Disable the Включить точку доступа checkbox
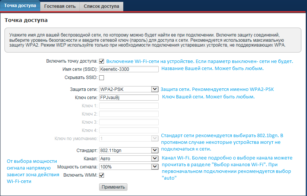The height and width of the screenshot is (196, 307). pyautogui.click(x=101, y=61)
